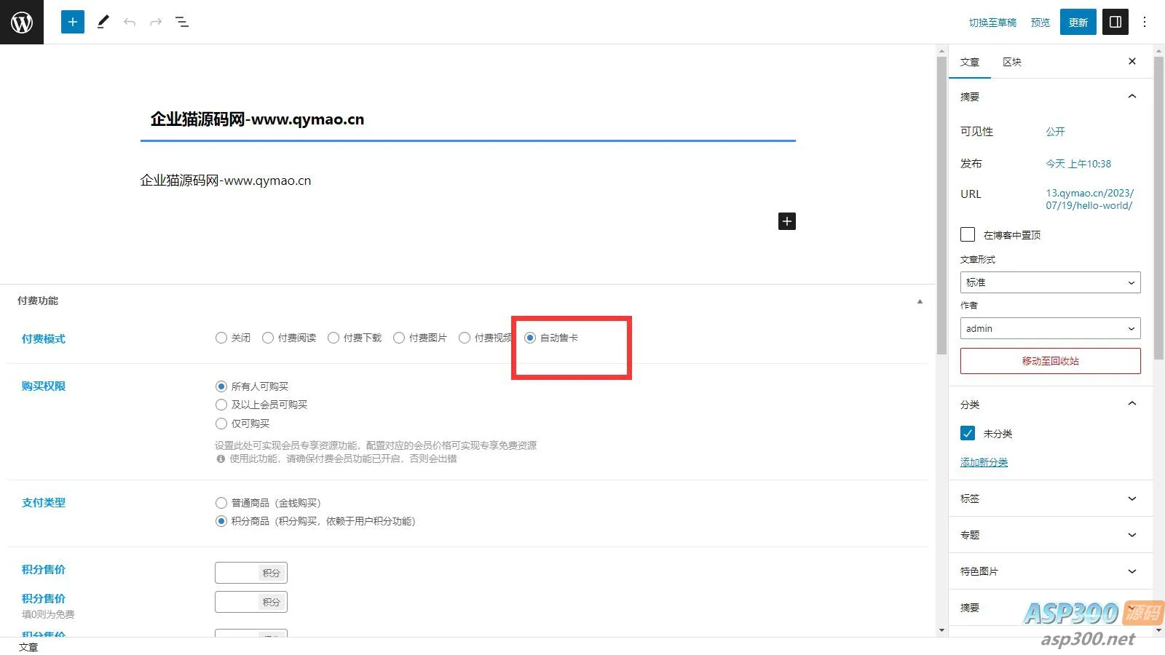Image resolution: width=1165 pixels, height=655 pixels.
Task: Open the 作者 admin dropdown
Action: click(1050, 328)
